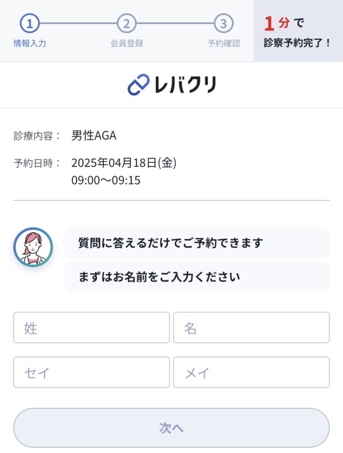
Task: Focus the メイ katakana field
Action: [251, 372]
